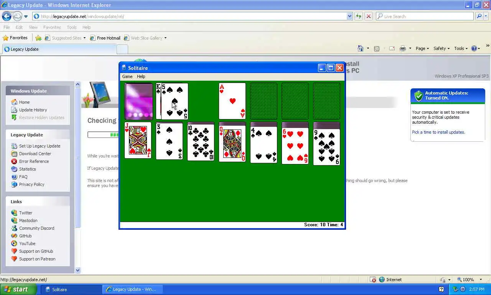Open the Home link in Windows Update sidebar
The width and height of the screenshot is (491, 295).
24,102
